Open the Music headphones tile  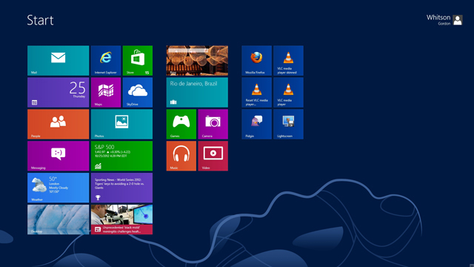click(x=181, y=156)
